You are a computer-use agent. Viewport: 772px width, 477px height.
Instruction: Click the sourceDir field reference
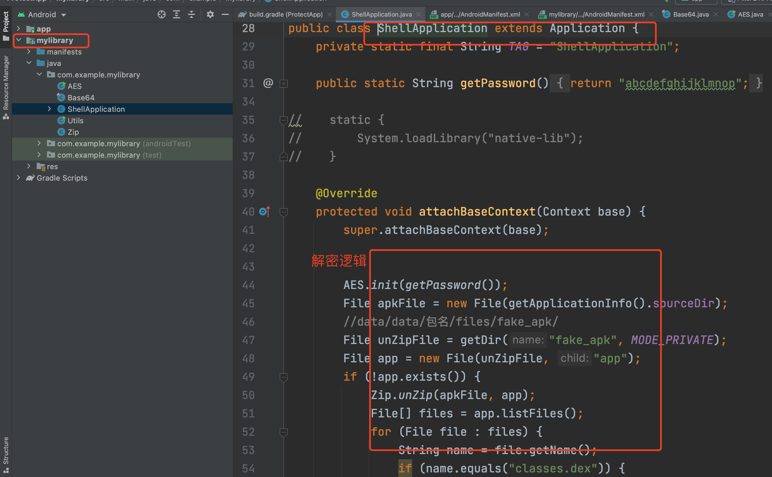click(x=683, y=304)
